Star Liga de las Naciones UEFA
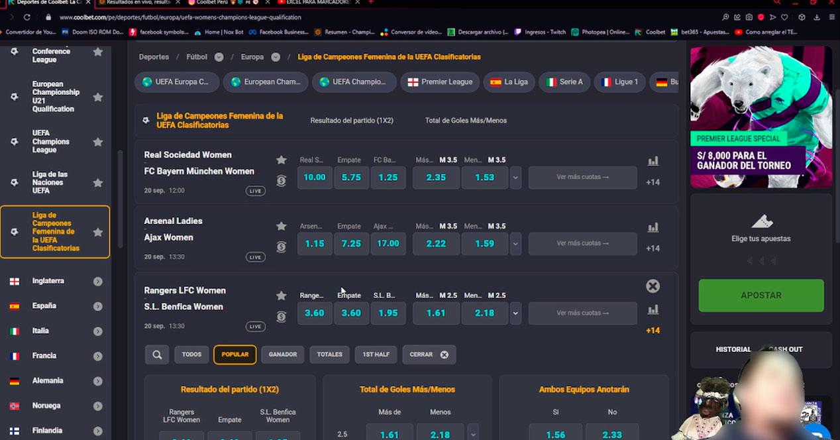Screen dimensions: 840x440 [x=98, y=182]
